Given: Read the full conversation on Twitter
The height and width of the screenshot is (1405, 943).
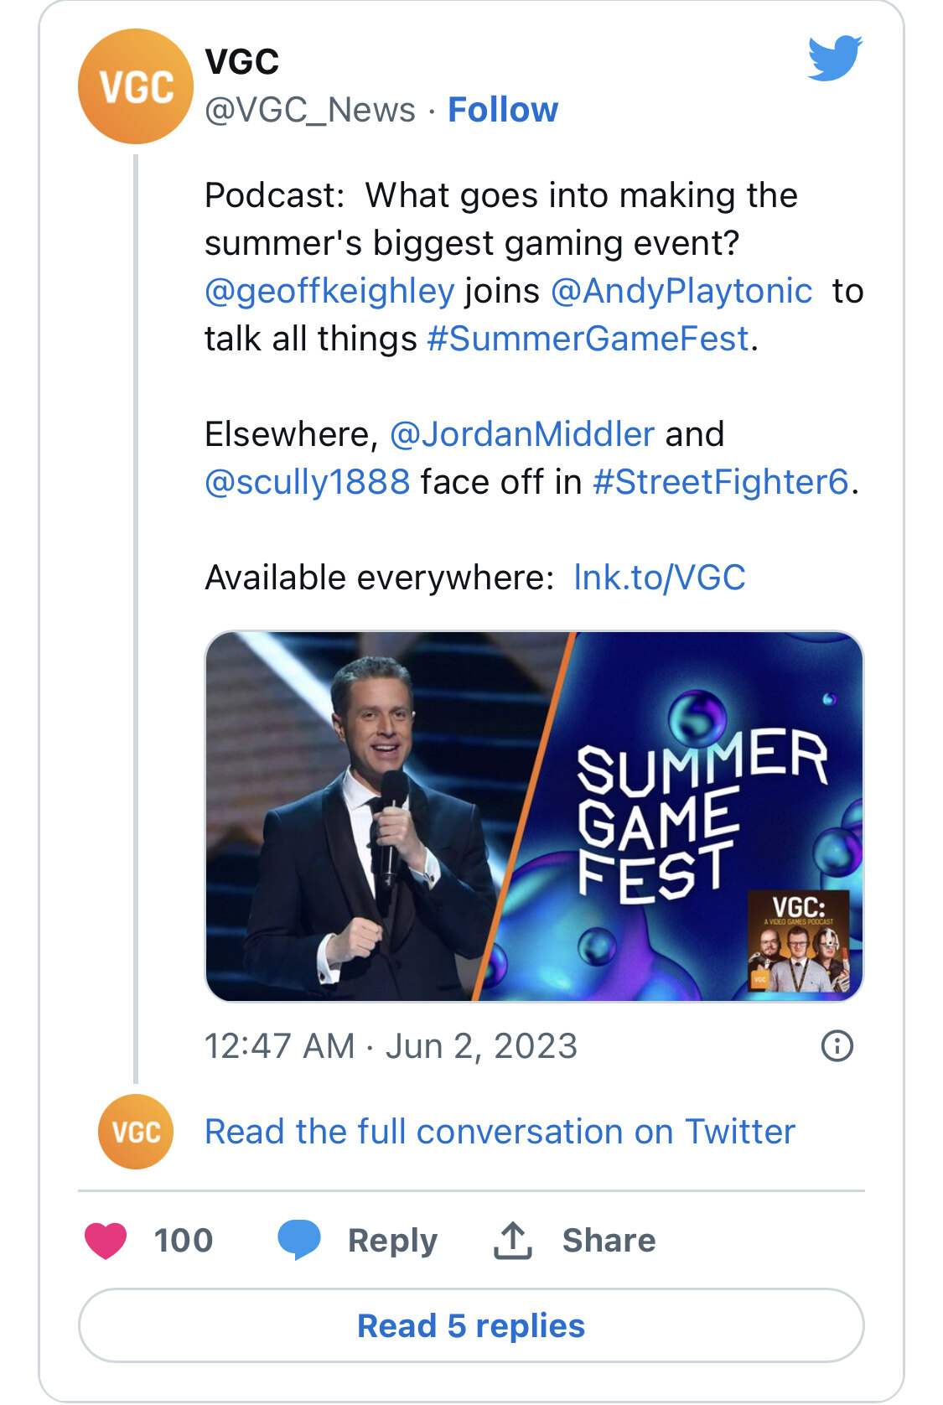Looking at the screenshot, I should (x=500, y=1132).
